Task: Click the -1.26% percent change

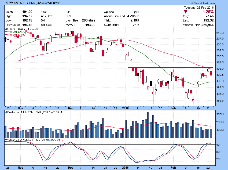Action: point(208,12)
